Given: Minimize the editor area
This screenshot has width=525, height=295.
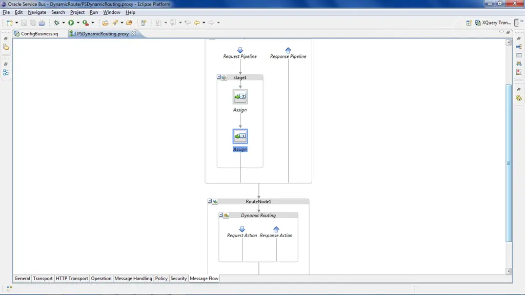Looking at the screenshot, I should [x=501, y=32].
